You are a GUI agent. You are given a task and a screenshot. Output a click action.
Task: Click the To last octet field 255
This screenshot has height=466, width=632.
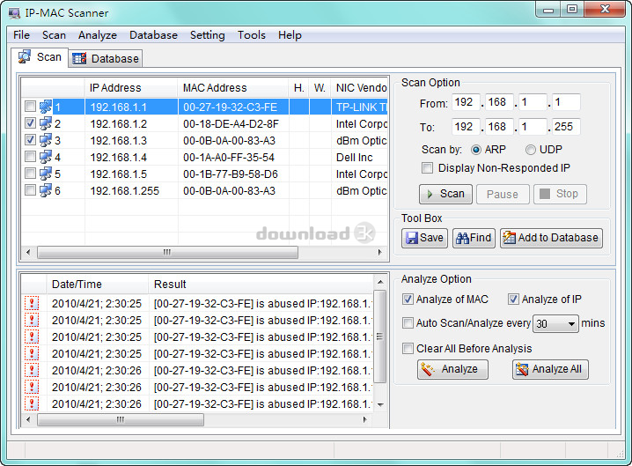click(566, 127)
